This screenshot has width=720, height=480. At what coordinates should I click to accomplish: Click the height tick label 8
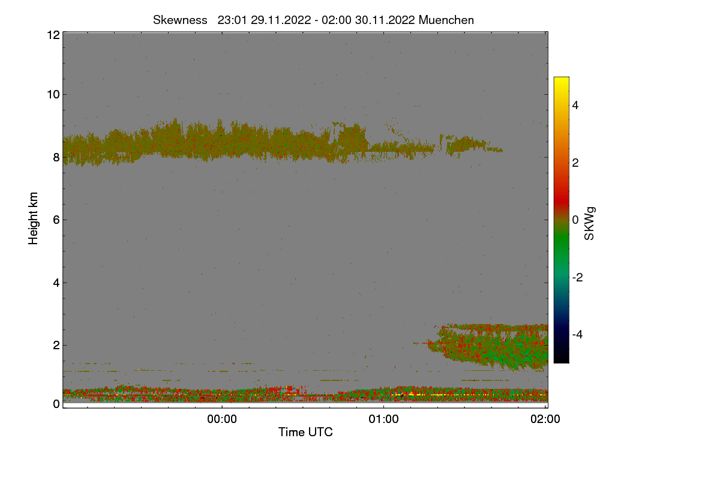click(56, 157)
